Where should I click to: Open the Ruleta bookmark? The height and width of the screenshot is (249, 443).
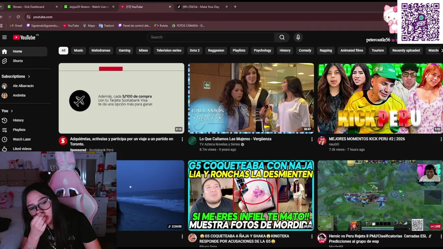point(161,26)
